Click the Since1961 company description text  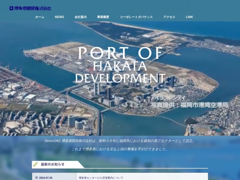119,141
